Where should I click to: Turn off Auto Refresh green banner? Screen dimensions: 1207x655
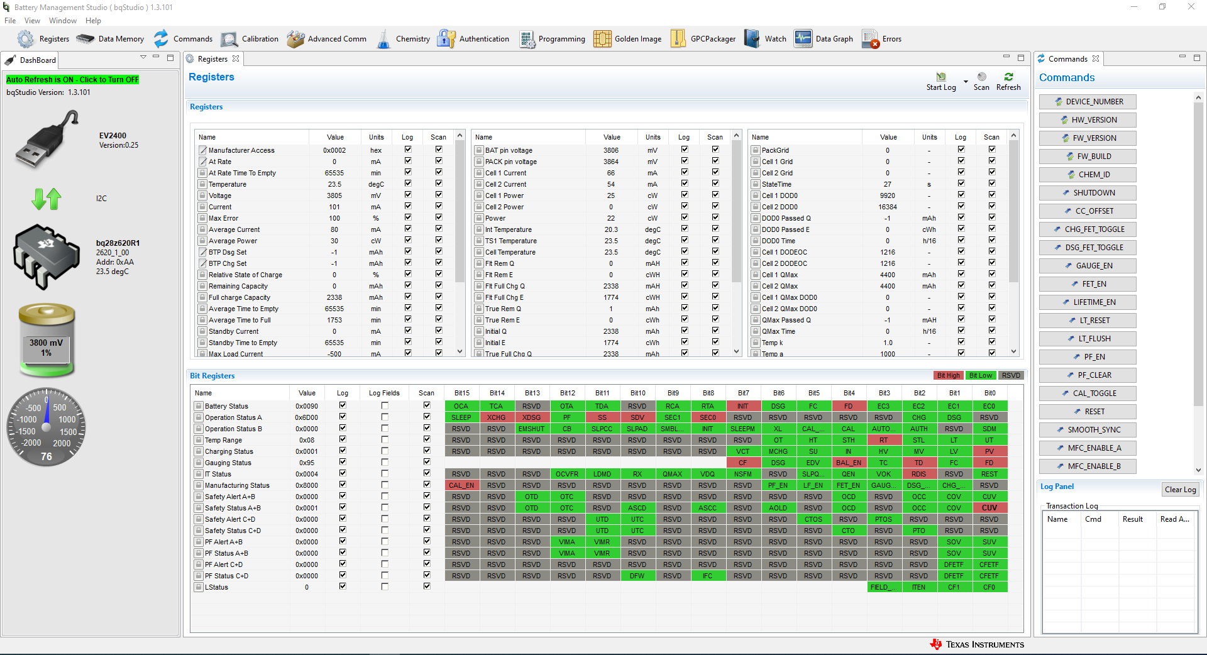[x=72, y=80]
